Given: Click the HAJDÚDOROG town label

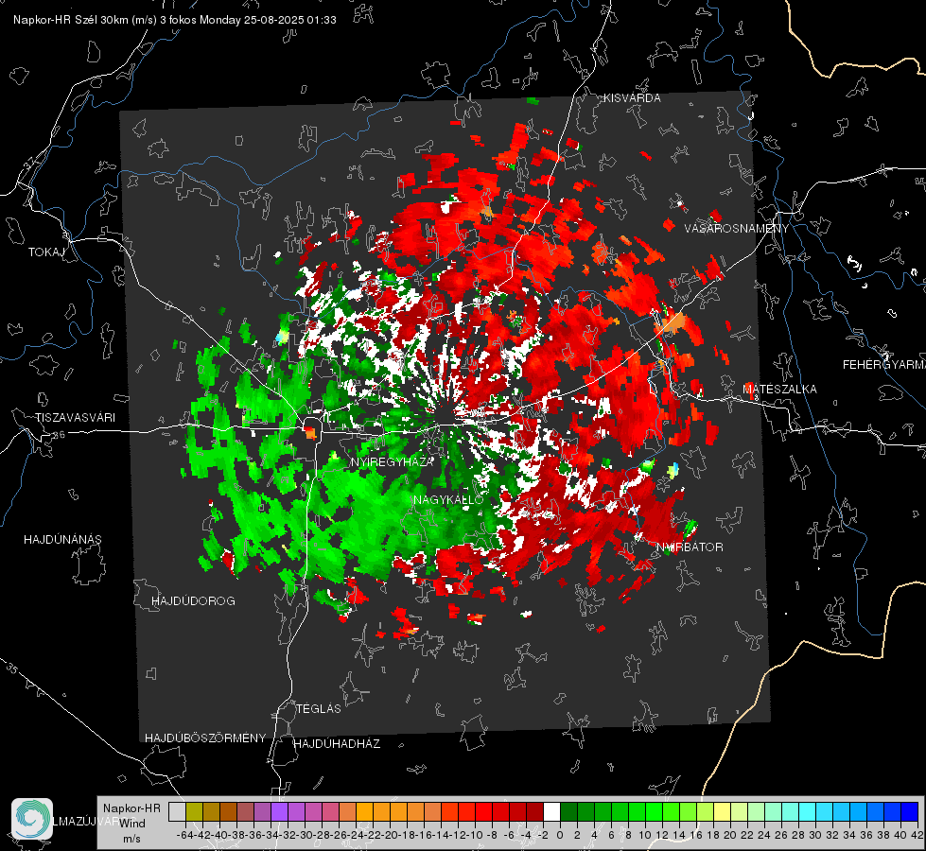Looking at the screenshot, I should pyautogui.click(x=193, y=601).
